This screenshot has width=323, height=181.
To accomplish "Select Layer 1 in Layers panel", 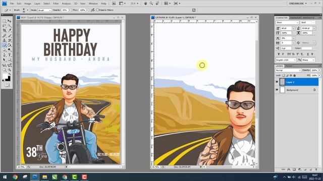I will coord(299,82).
